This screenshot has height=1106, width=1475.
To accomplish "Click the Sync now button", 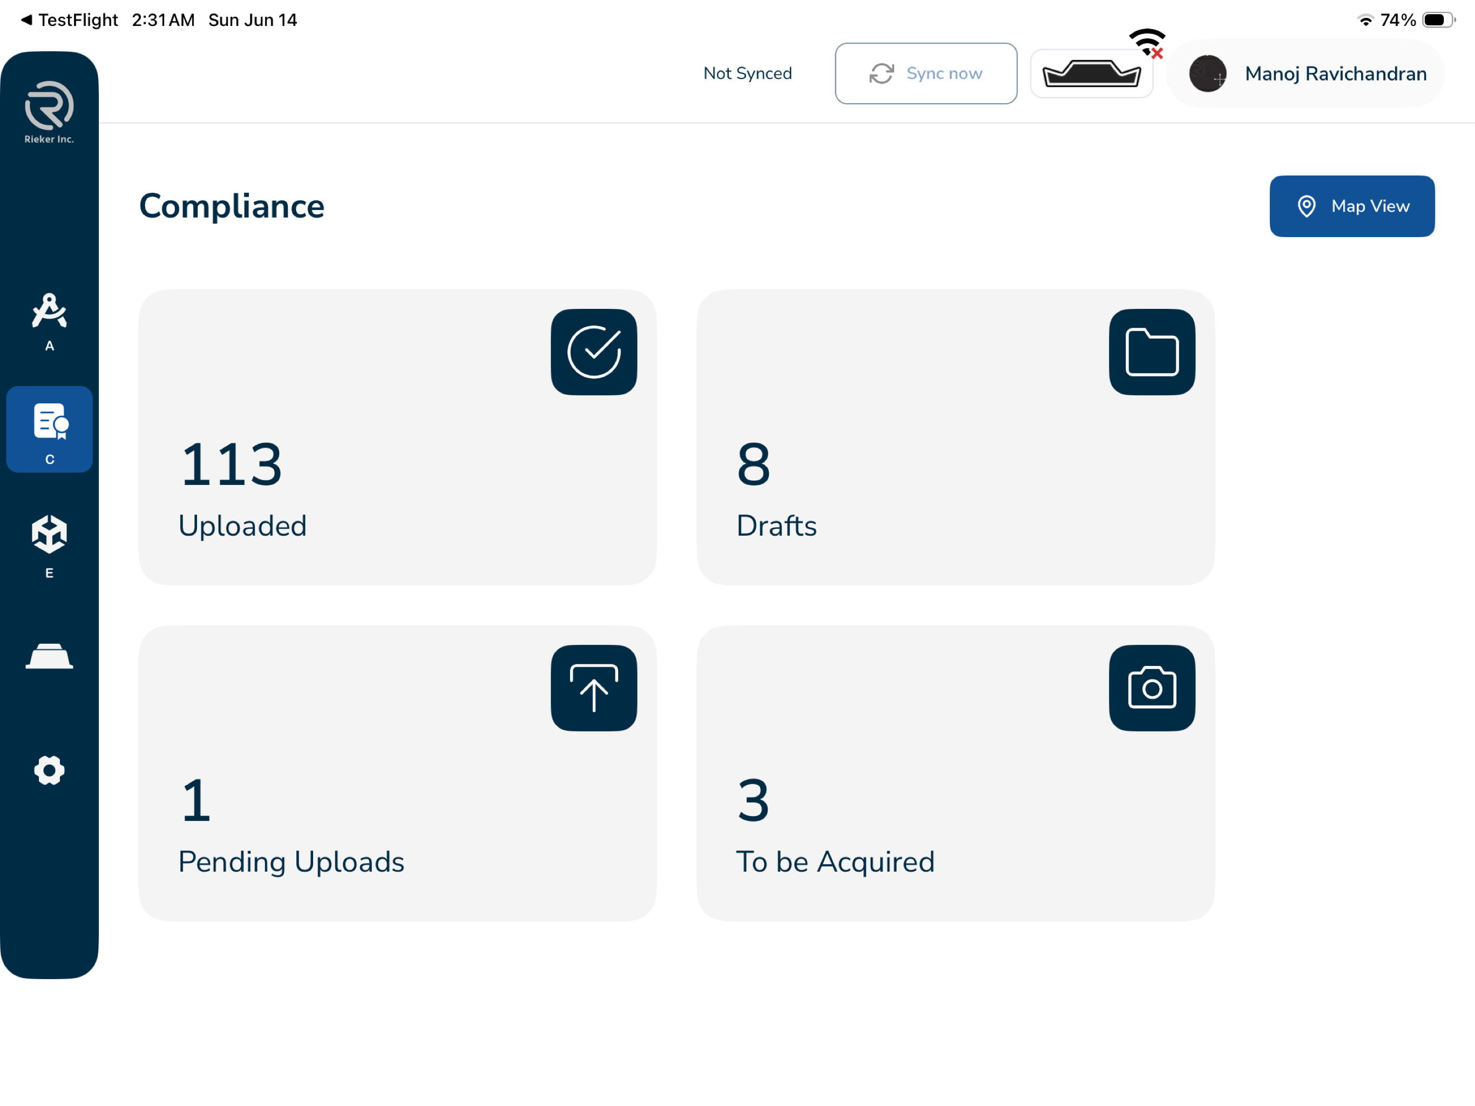I will click(x=925, y=73).
